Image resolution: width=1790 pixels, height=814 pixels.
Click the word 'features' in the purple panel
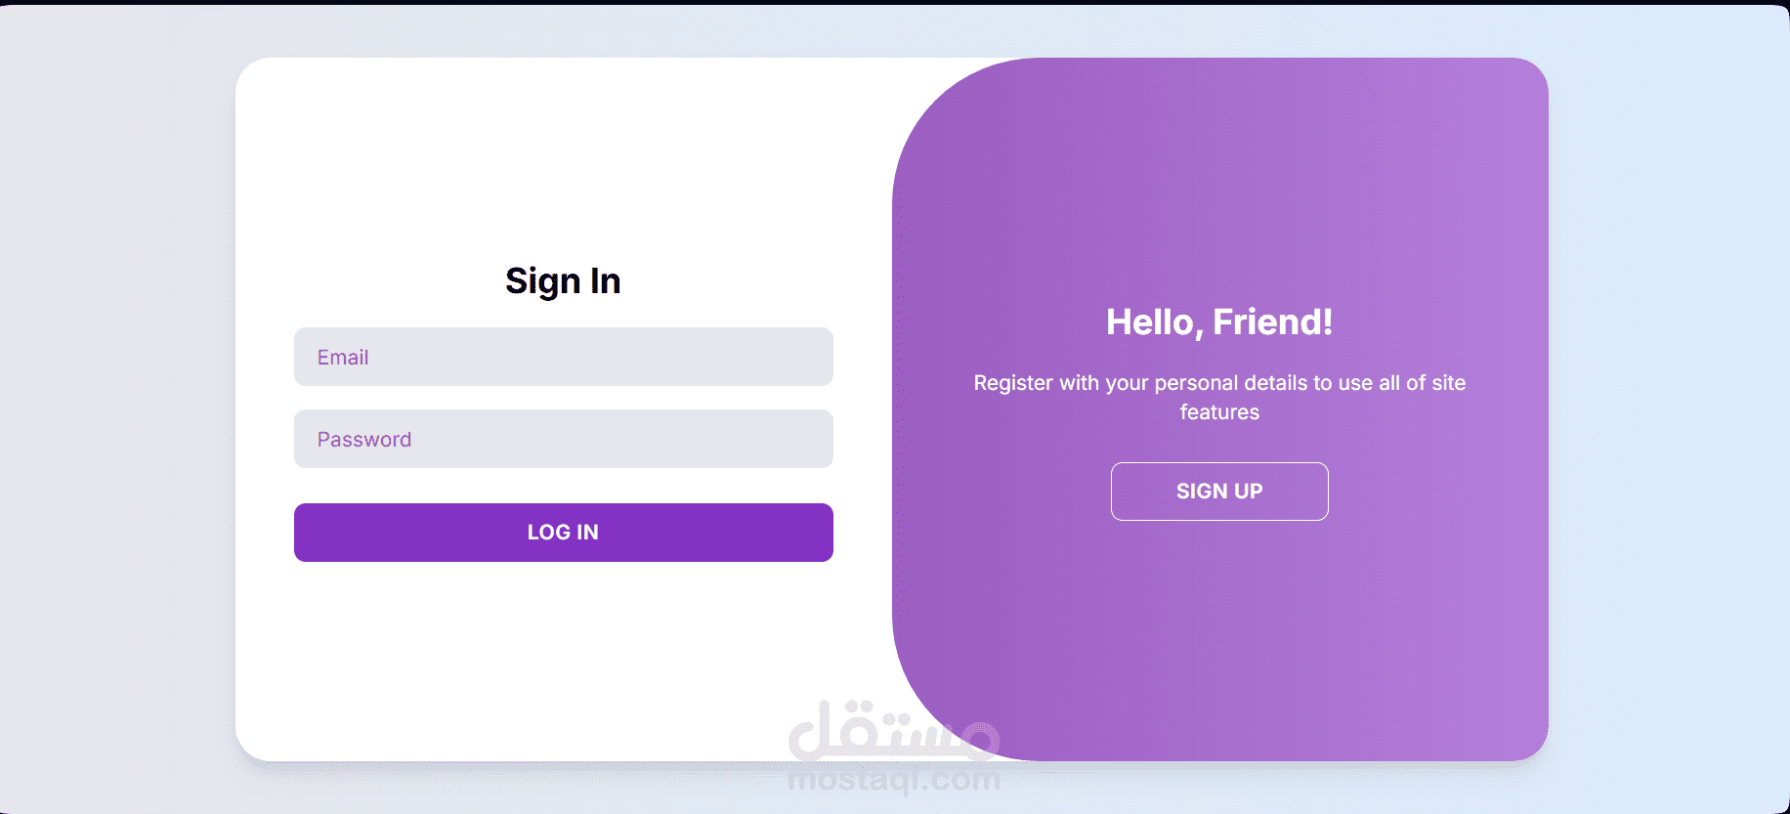tap(1218, 412)
